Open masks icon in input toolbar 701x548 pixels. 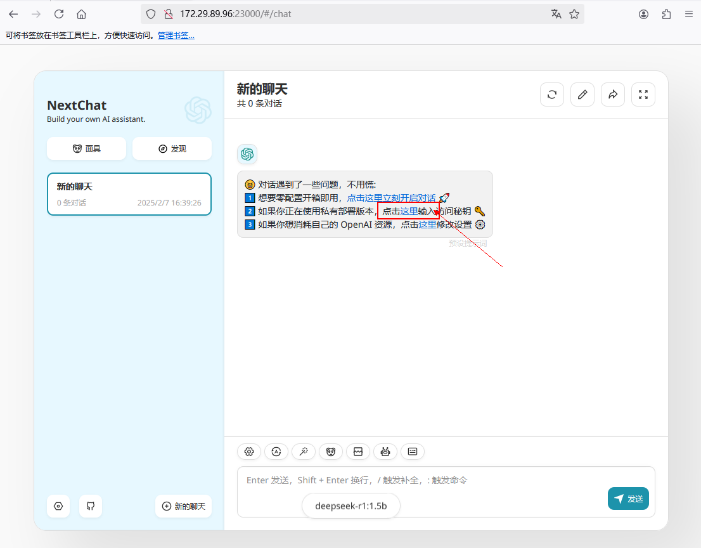331,452
